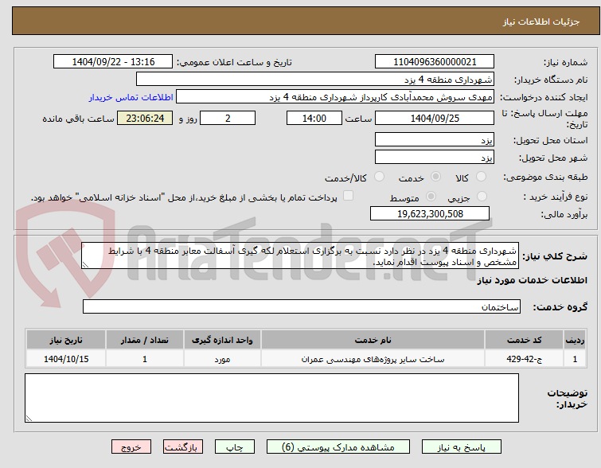Click the remaining days field showing 2
The width and height of the screenshot is (601, 468).
point(228,118)
